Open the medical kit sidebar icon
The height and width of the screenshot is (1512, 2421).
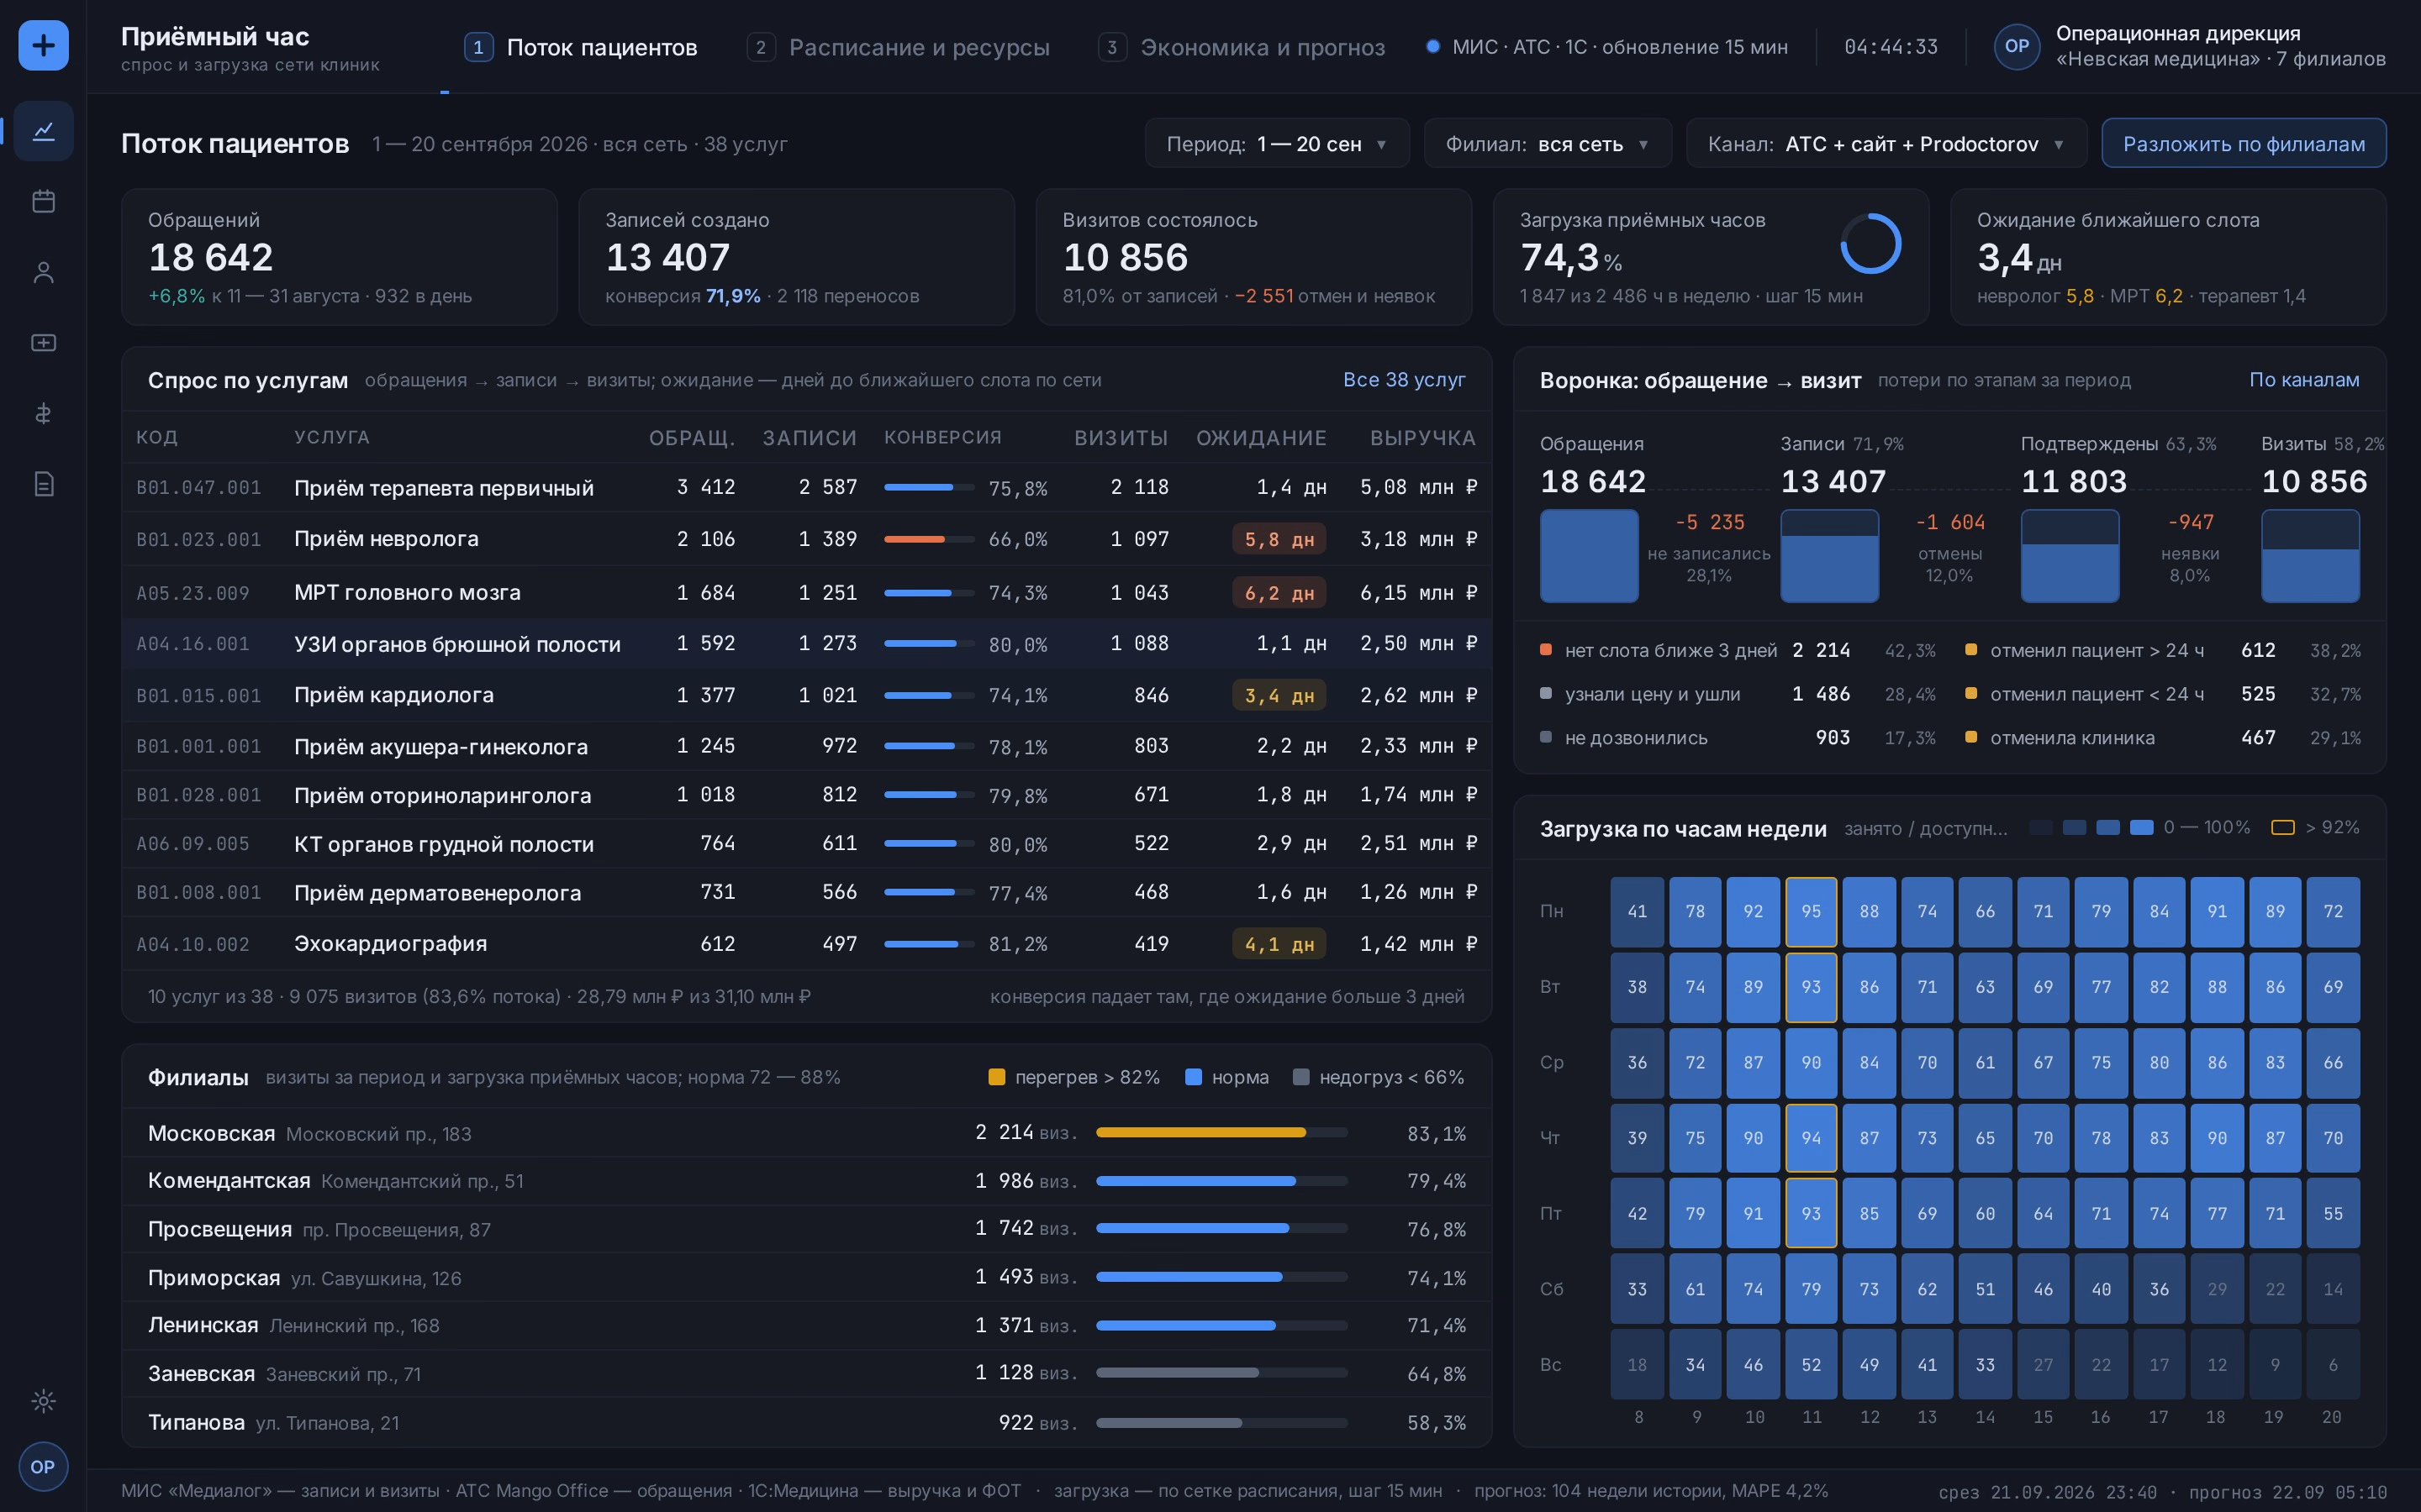[43, 343]
